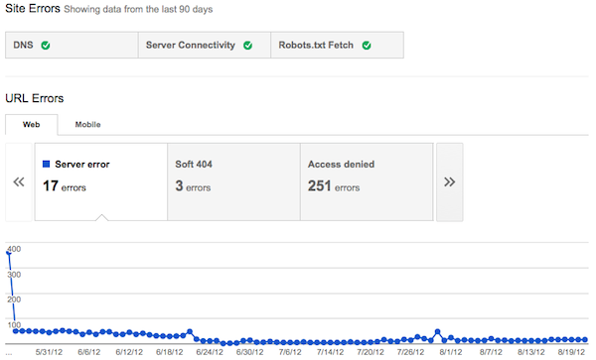Show next error types with right arrows

click(x=450, y=182)
